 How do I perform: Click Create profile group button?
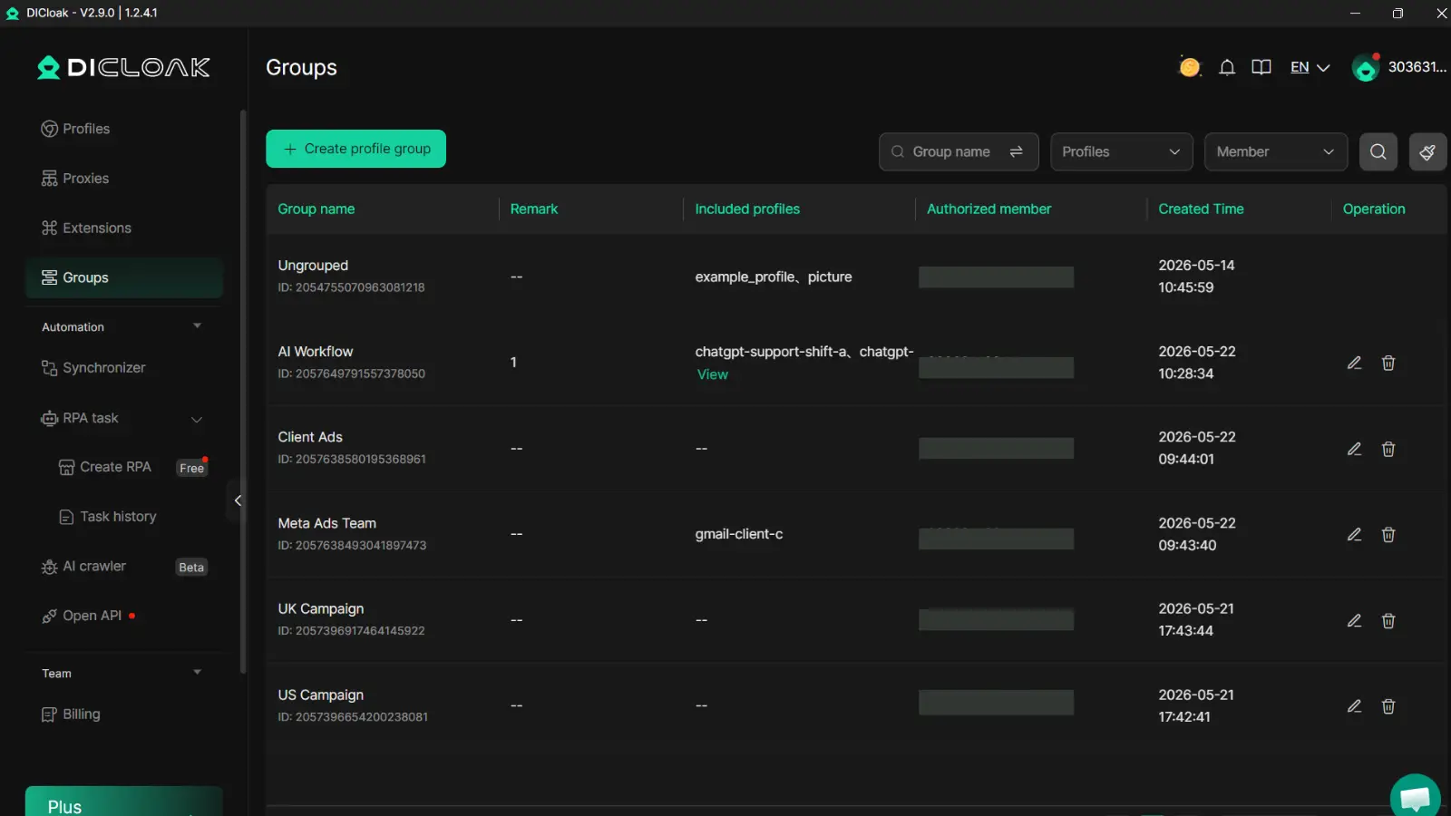tap(355, 149)
